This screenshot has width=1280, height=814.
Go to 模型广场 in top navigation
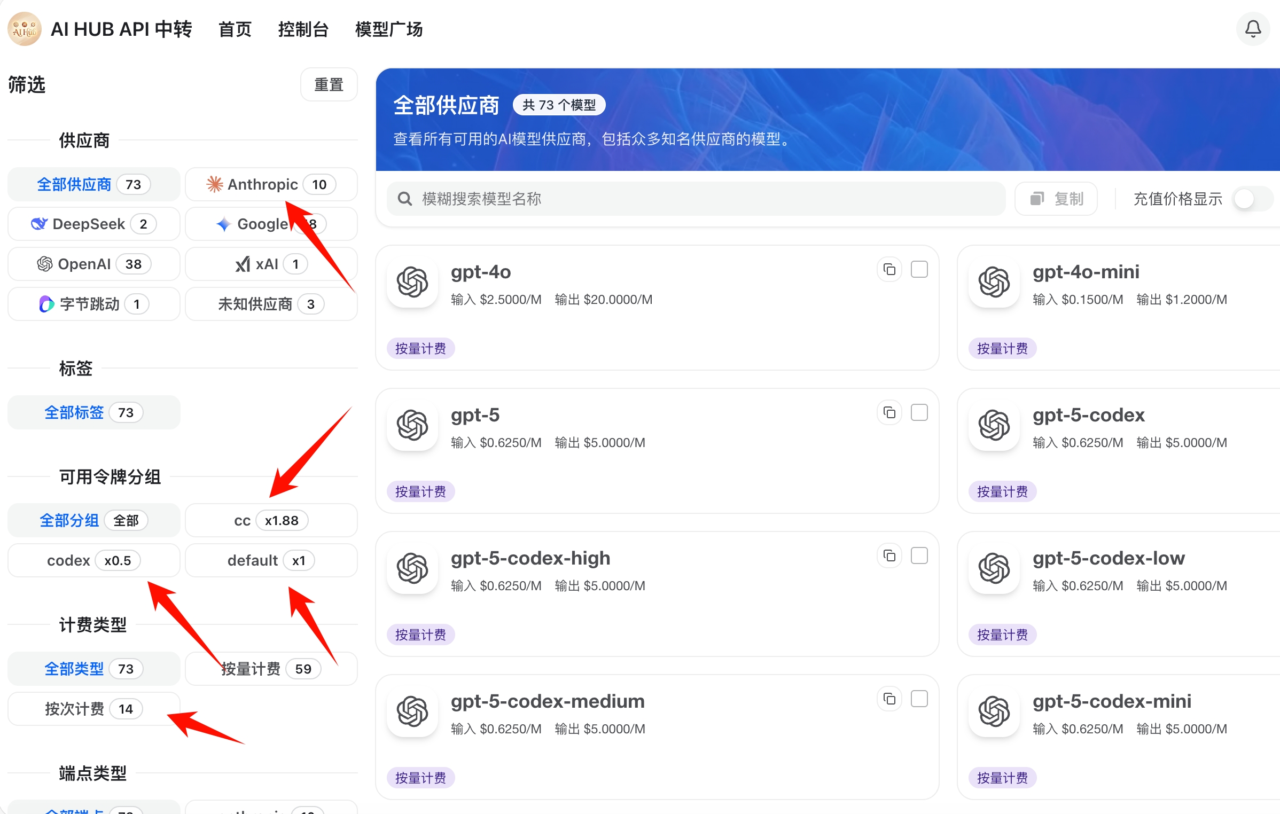coord(388,29)
